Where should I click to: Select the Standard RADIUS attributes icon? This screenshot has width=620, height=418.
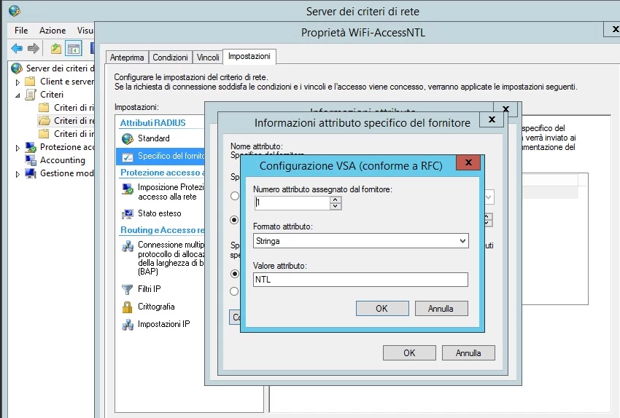(x=128, y=138)
